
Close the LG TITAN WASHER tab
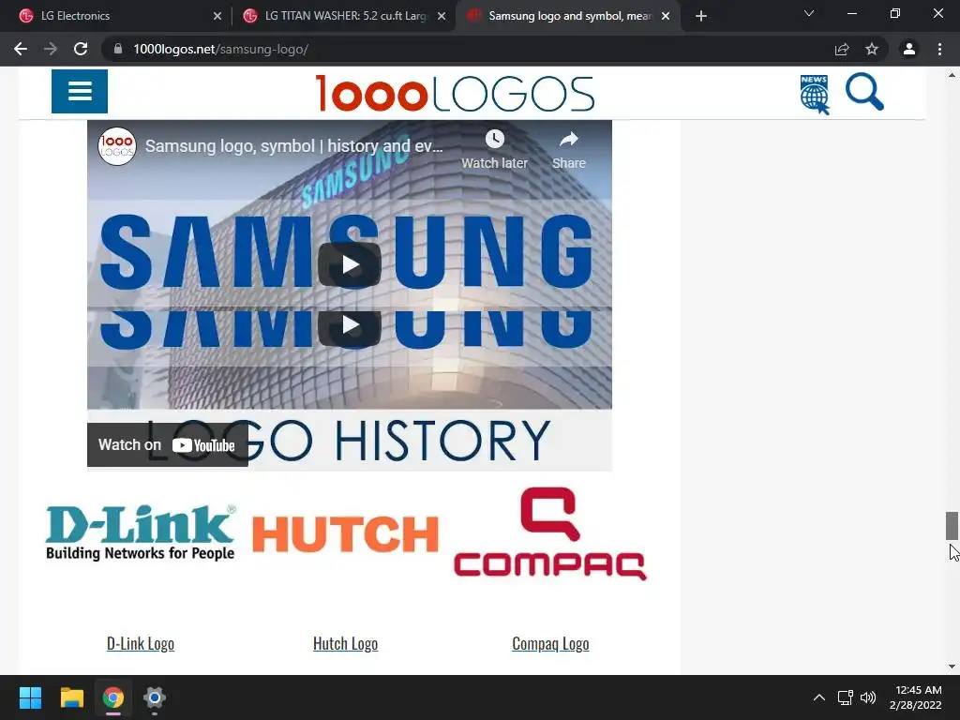coord(442,16)
